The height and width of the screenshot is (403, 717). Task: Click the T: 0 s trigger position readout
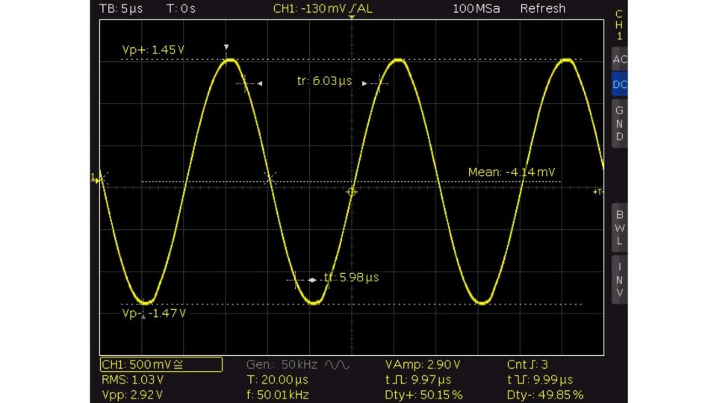tap(181, 9)
